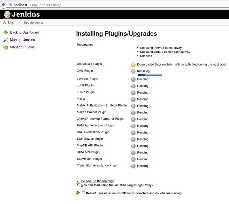Click status ball for Translation Assistance Plugin
The image size is (229, 204).
[133, 166]
